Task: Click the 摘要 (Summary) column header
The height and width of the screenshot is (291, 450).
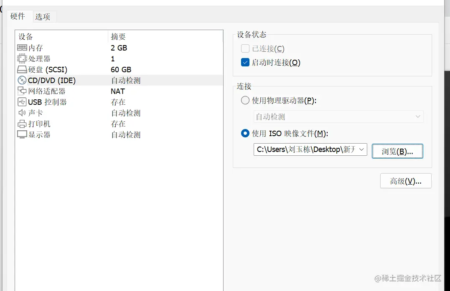Action: [x=118, y=37]
